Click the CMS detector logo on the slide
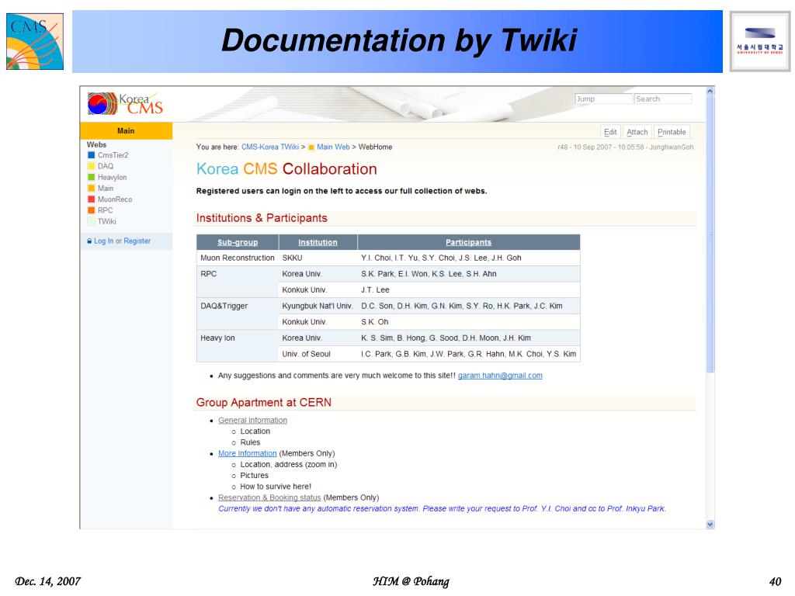795x596 pixels. tap(35, 41)
